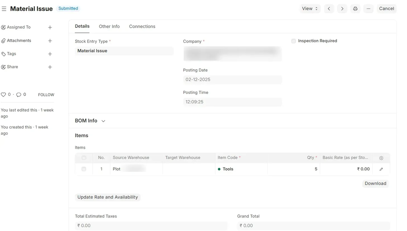Like this document with heart icon
This screenshot has height=231, width=407.
[x=4, y=95]
